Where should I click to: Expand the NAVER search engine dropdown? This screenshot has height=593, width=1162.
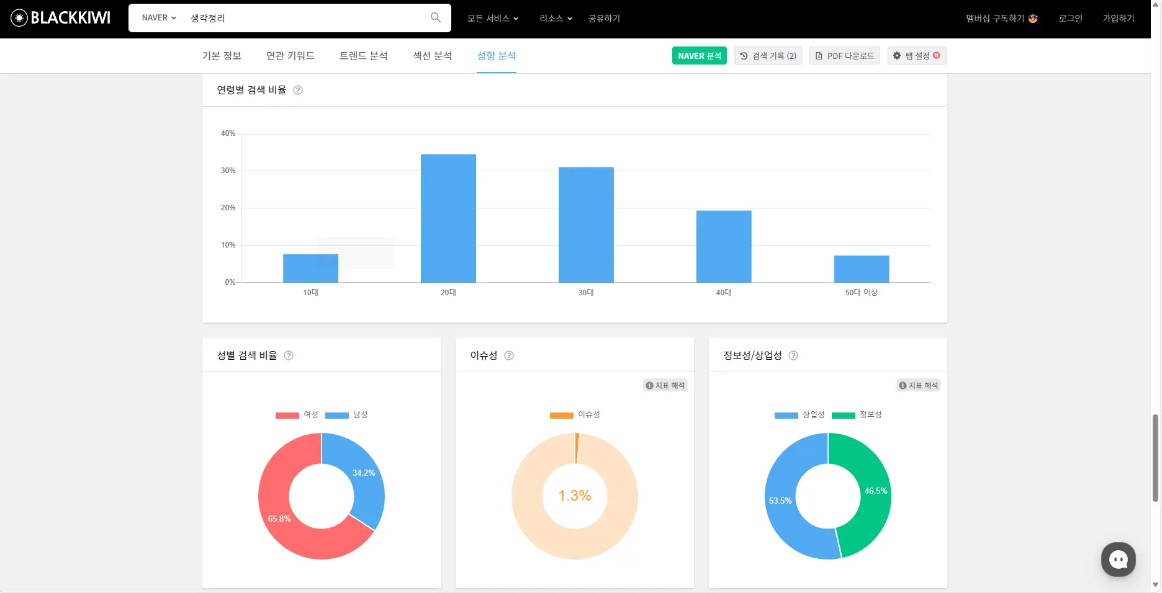[x=159, y=18]
